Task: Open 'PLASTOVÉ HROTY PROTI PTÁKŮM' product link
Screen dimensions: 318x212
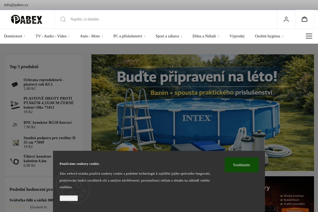Action: [48, 103]
